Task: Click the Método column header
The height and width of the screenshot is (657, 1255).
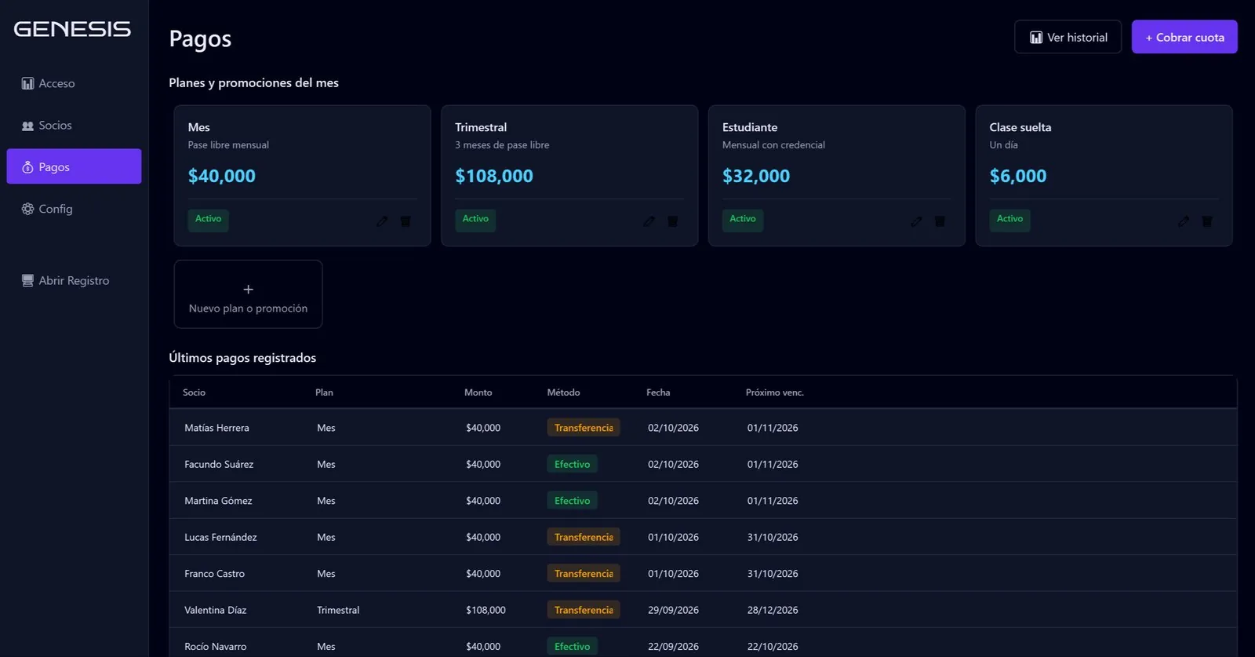Action: click(x=563, y=392)
